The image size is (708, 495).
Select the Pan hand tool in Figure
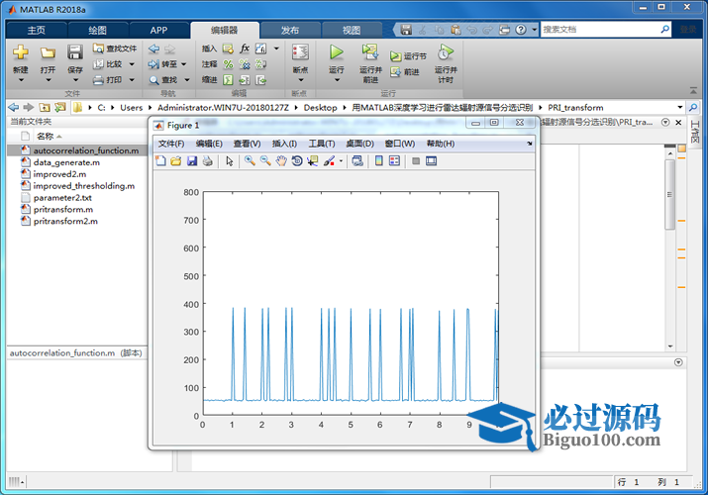281,160
